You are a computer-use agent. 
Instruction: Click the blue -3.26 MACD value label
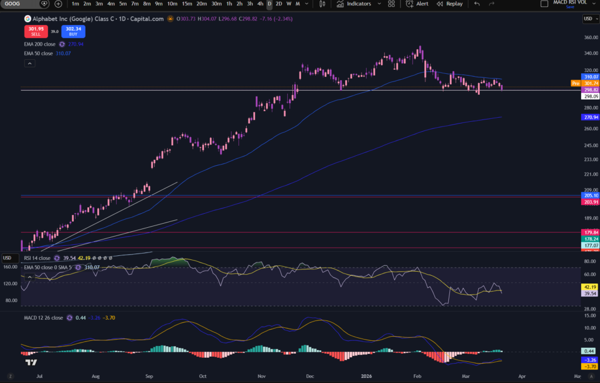click(589, 360)
